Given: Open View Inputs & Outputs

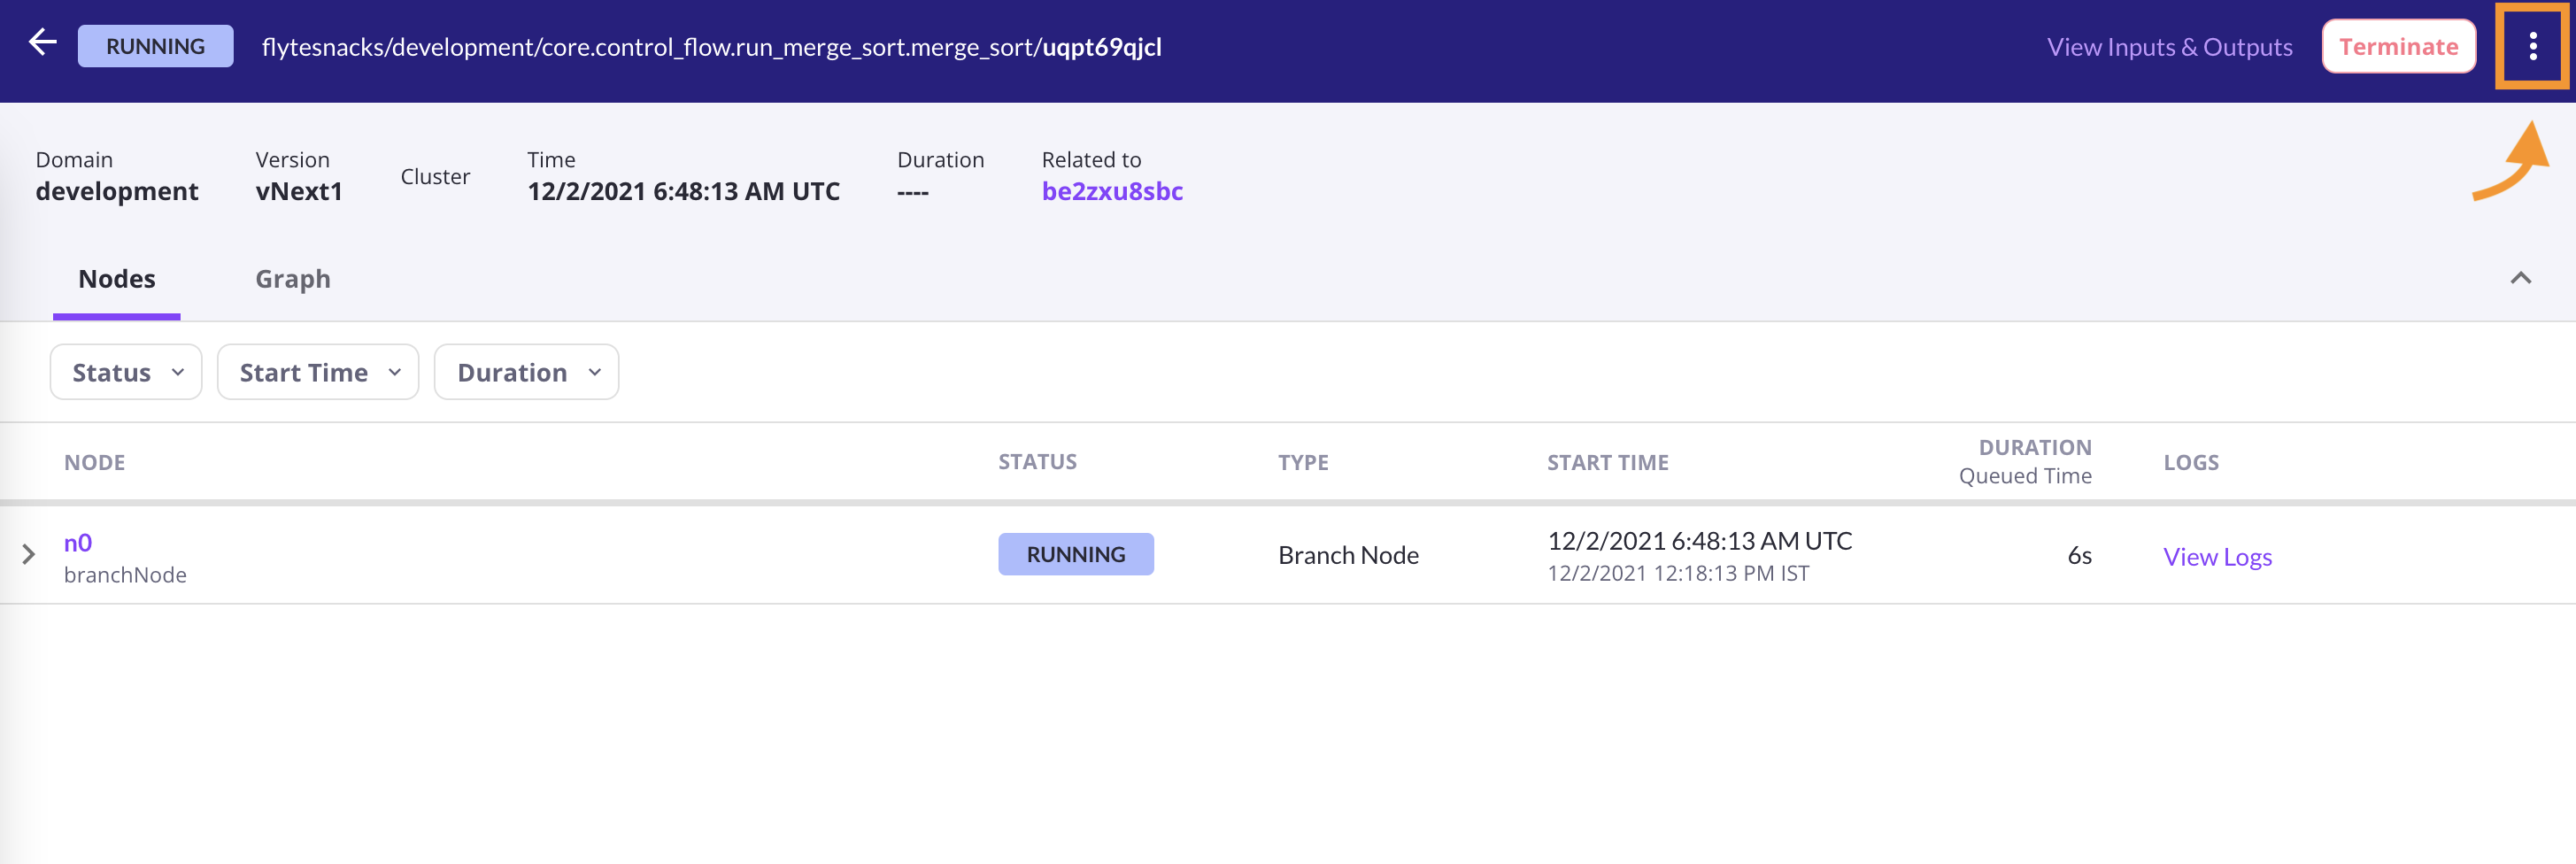Looking at the screenshot, I should click(x=2169, y=47).
